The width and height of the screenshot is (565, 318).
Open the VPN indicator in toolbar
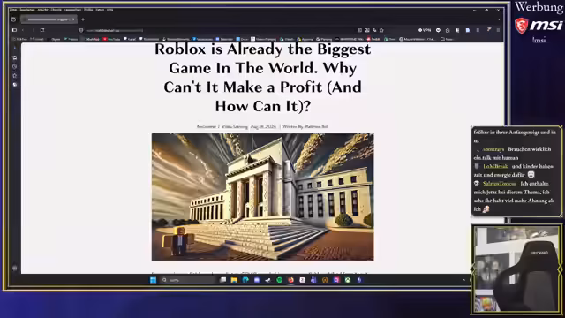425,30
